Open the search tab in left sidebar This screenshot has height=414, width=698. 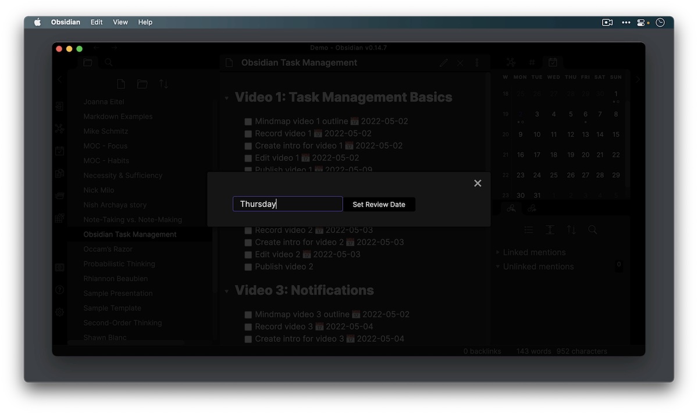108,63
